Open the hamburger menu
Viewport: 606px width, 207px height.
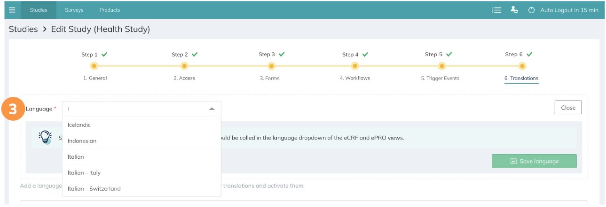tap(12, 10)
